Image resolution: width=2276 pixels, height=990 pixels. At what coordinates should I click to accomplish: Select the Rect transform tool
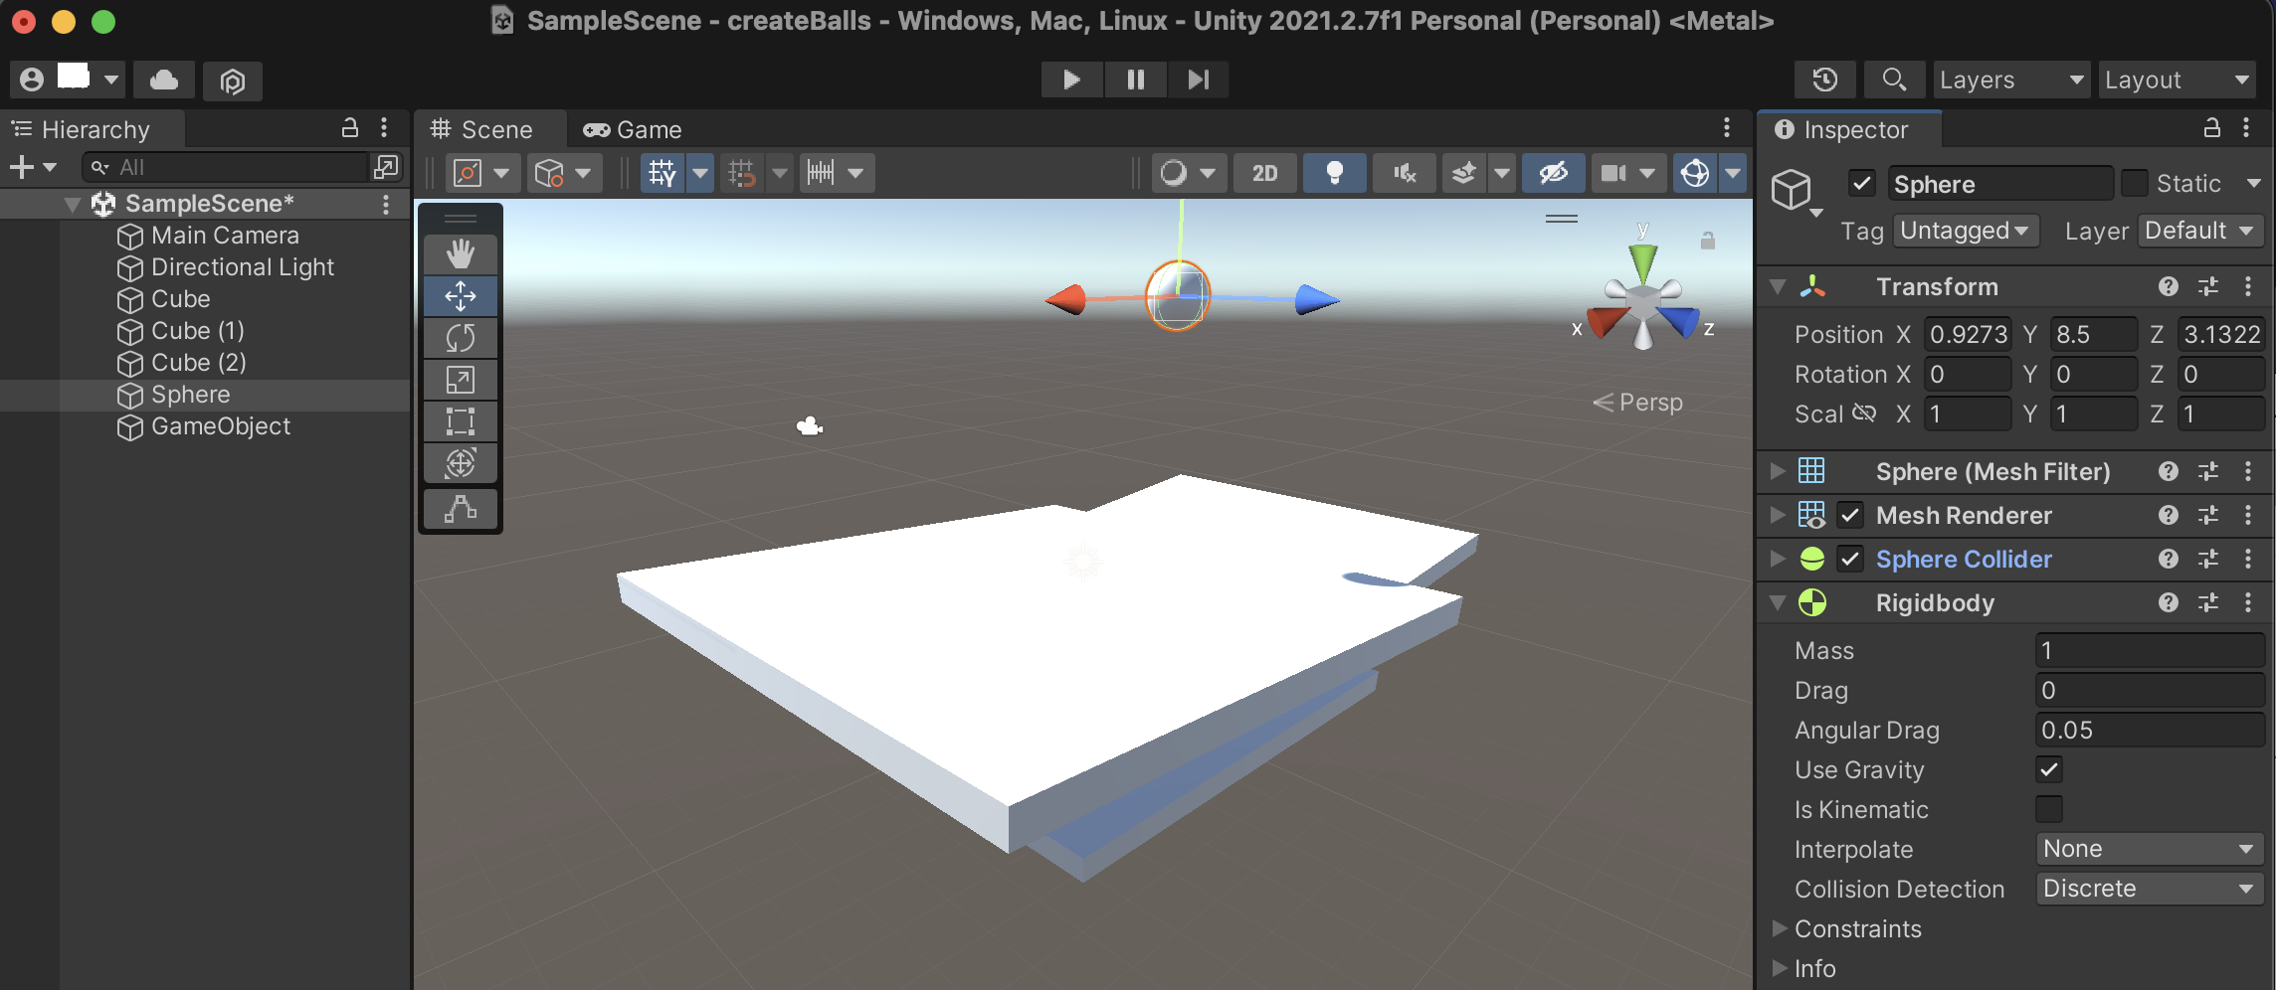point(460,421)
